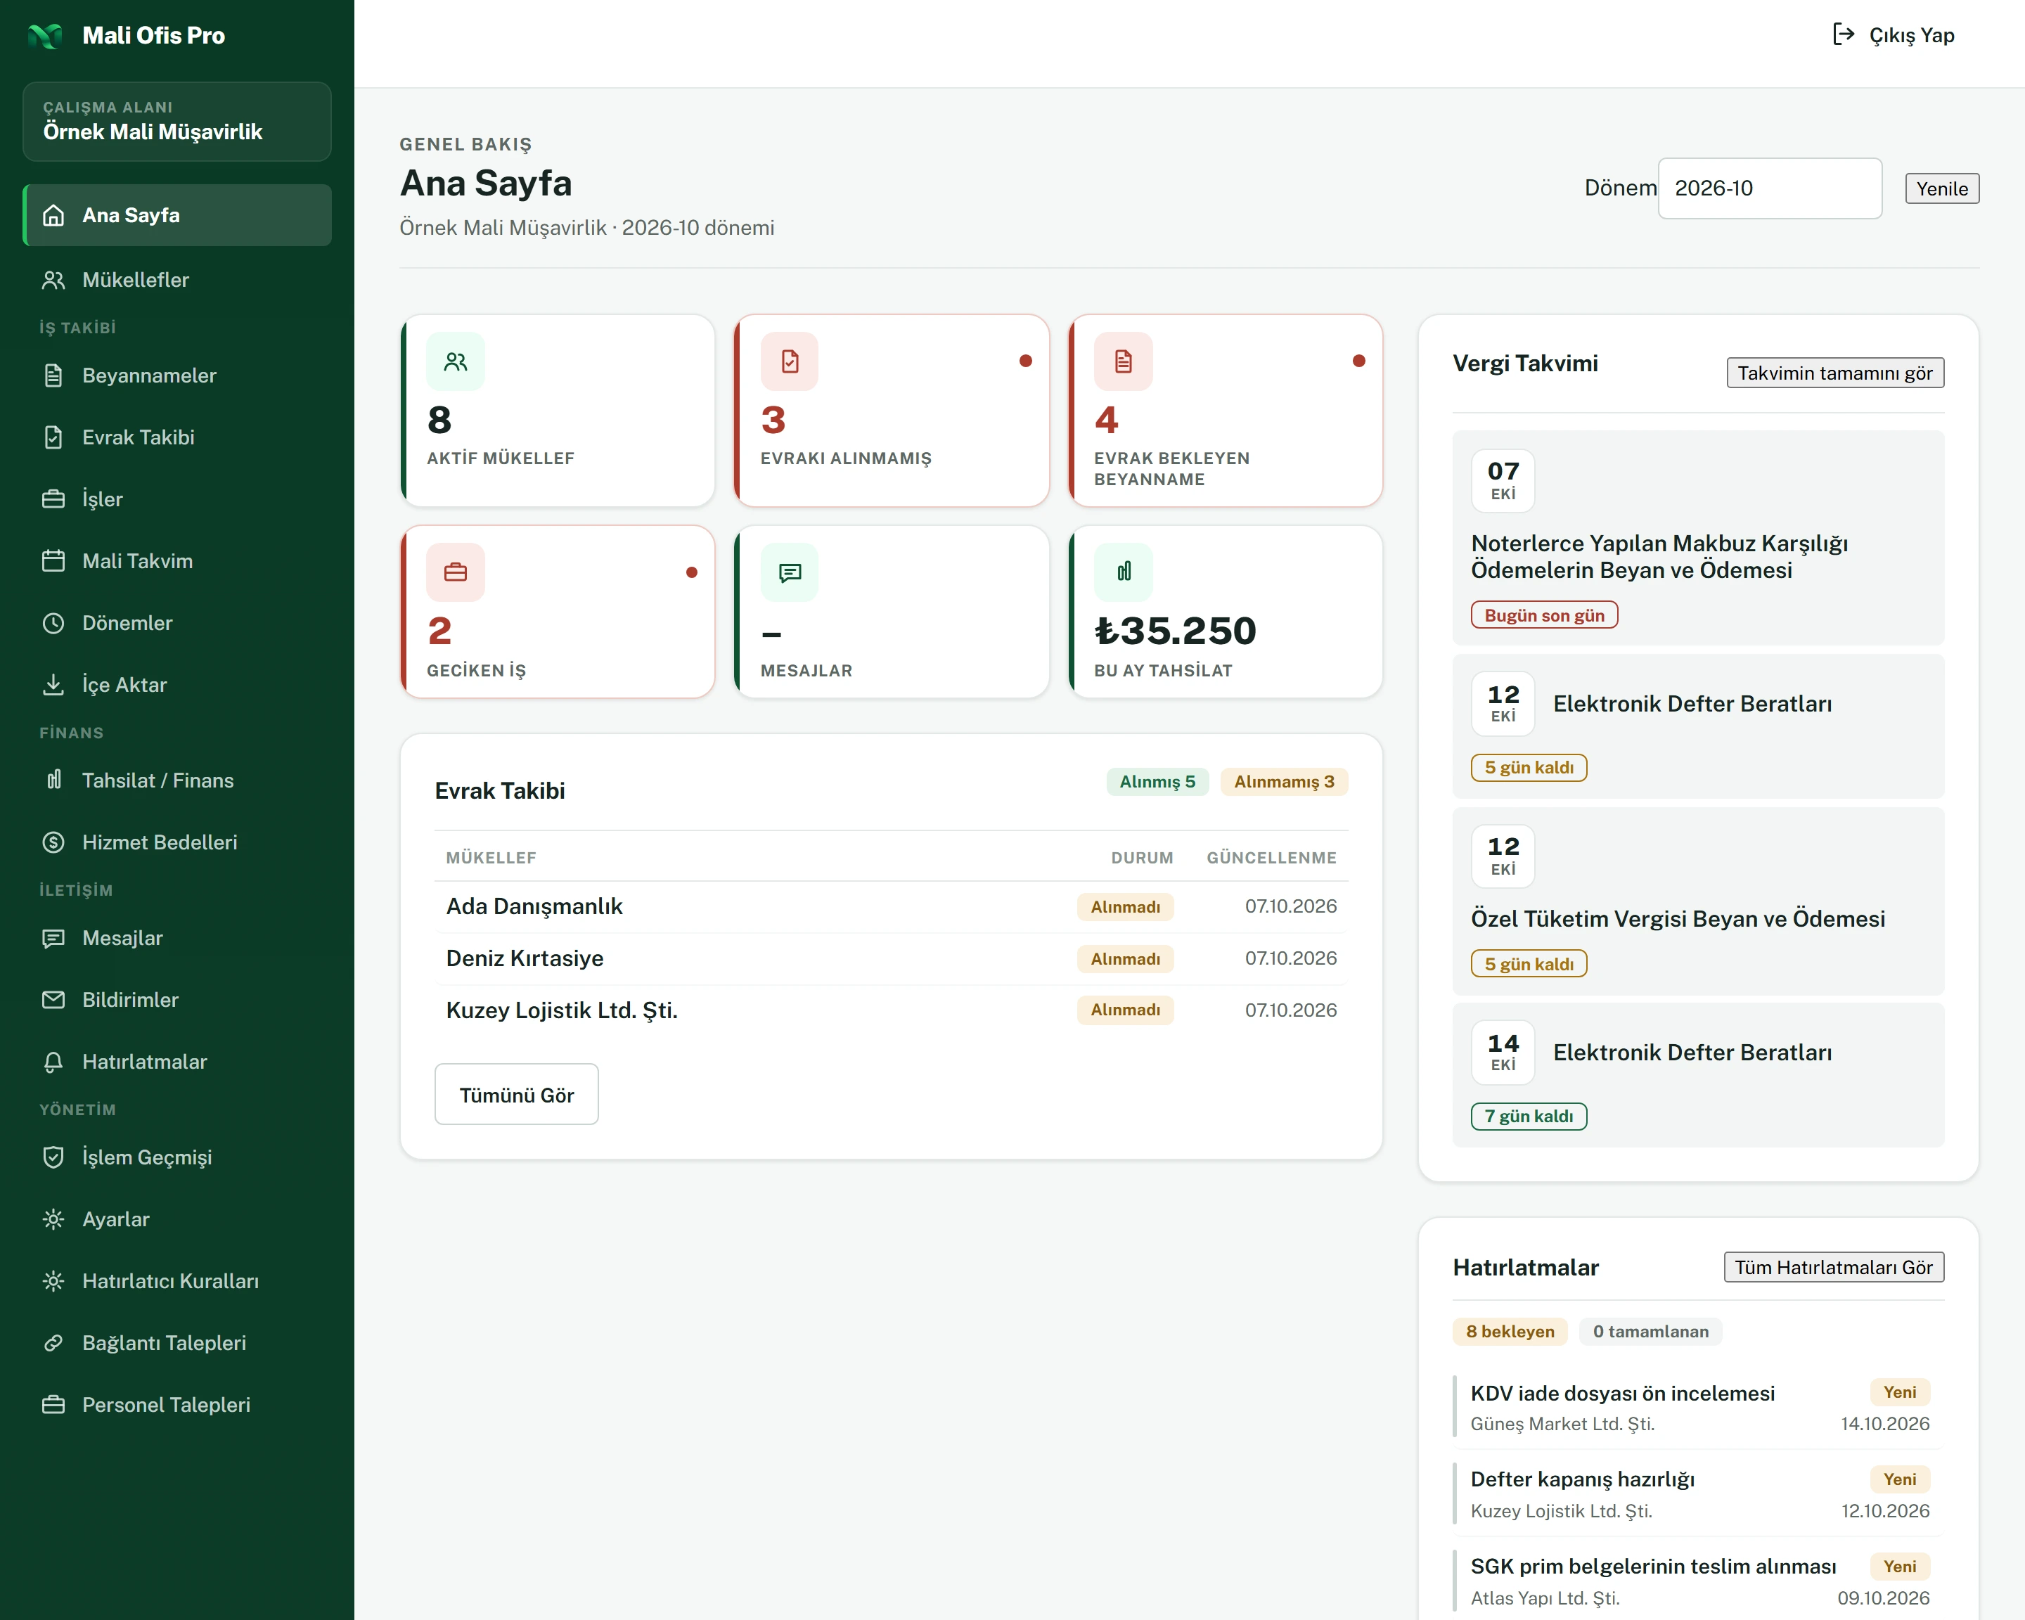2025x1620 pixels.
Task: Click the Mesajlar stat card icon
Action: coord(790,572)
